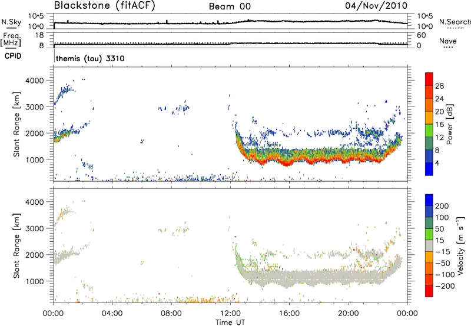This screenshot has height=326, width=471.
Task: Click the "10^5" label left of noise panel
Action: point(36,16)
